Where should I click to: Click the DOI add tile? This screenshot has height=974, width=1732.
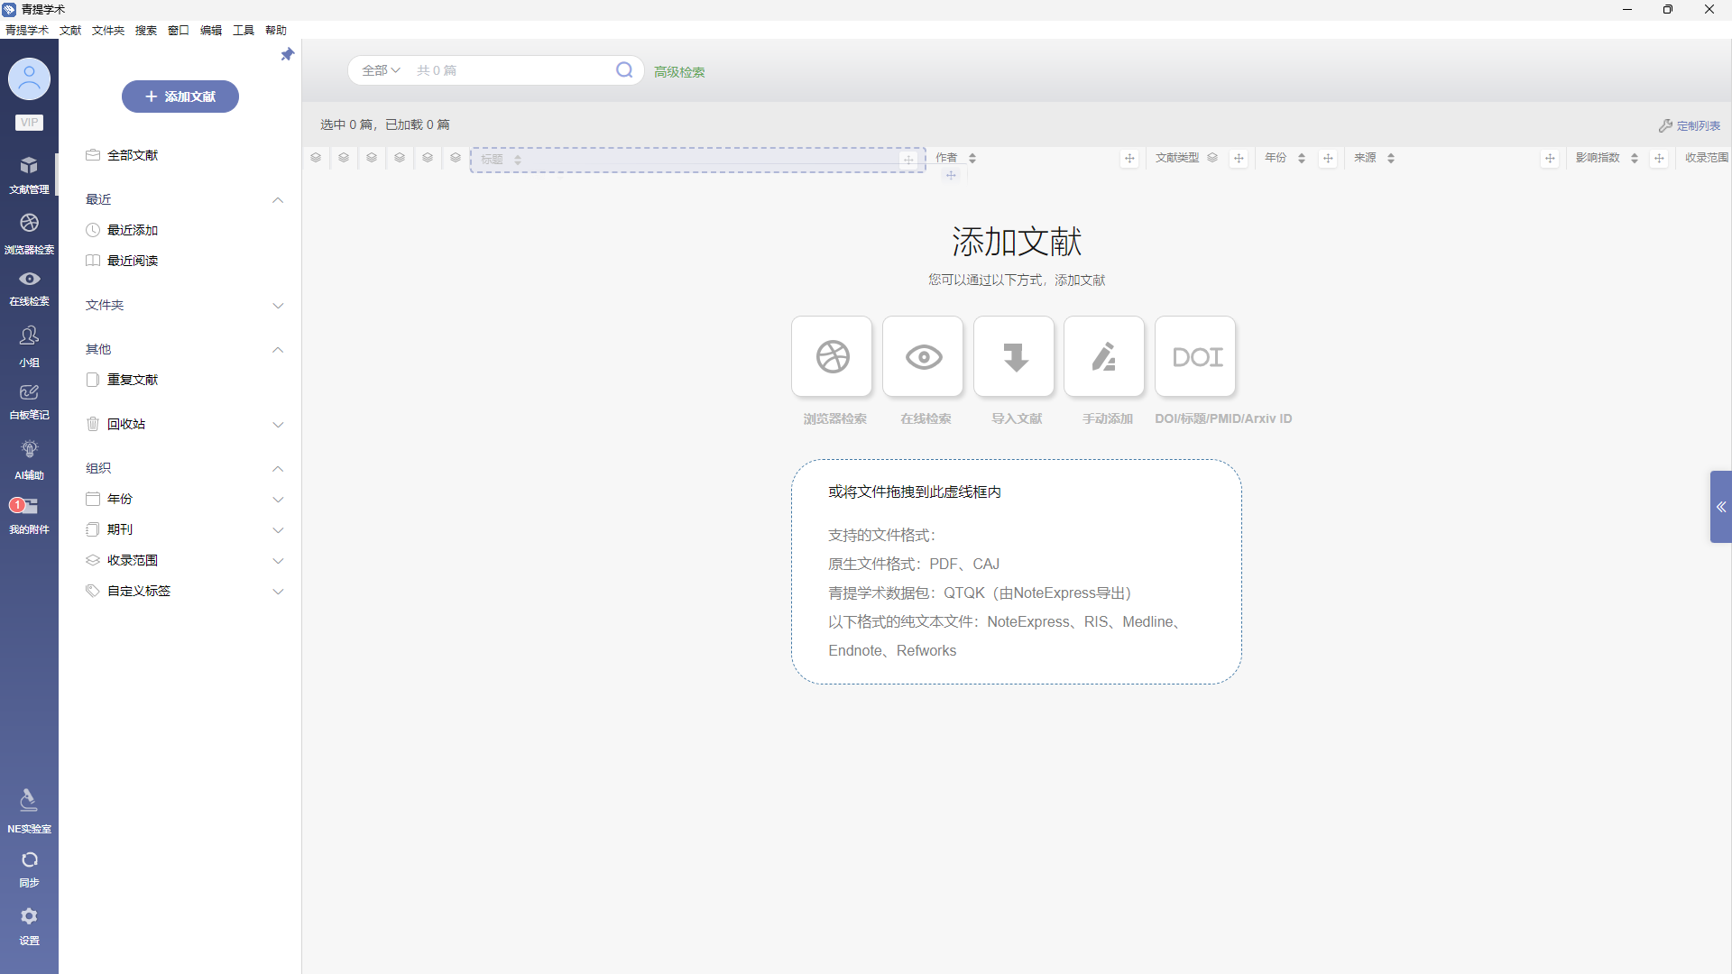pyautogui.click(x=1195, y=357)
